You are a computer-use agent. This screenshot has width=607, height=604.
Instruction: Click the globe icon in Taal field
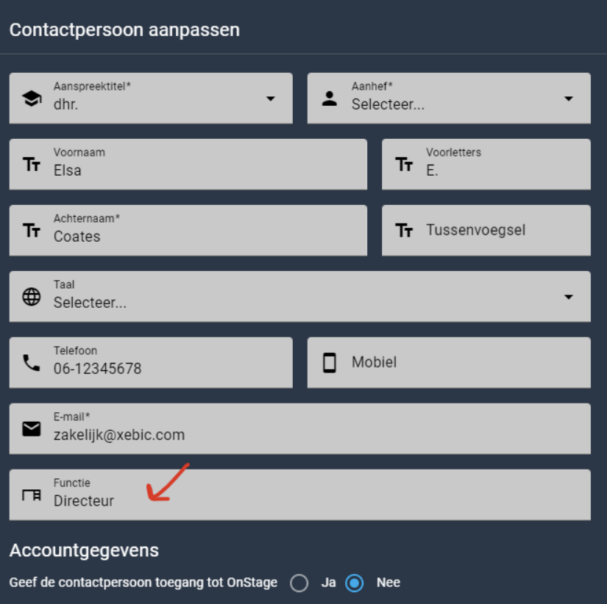32,297
